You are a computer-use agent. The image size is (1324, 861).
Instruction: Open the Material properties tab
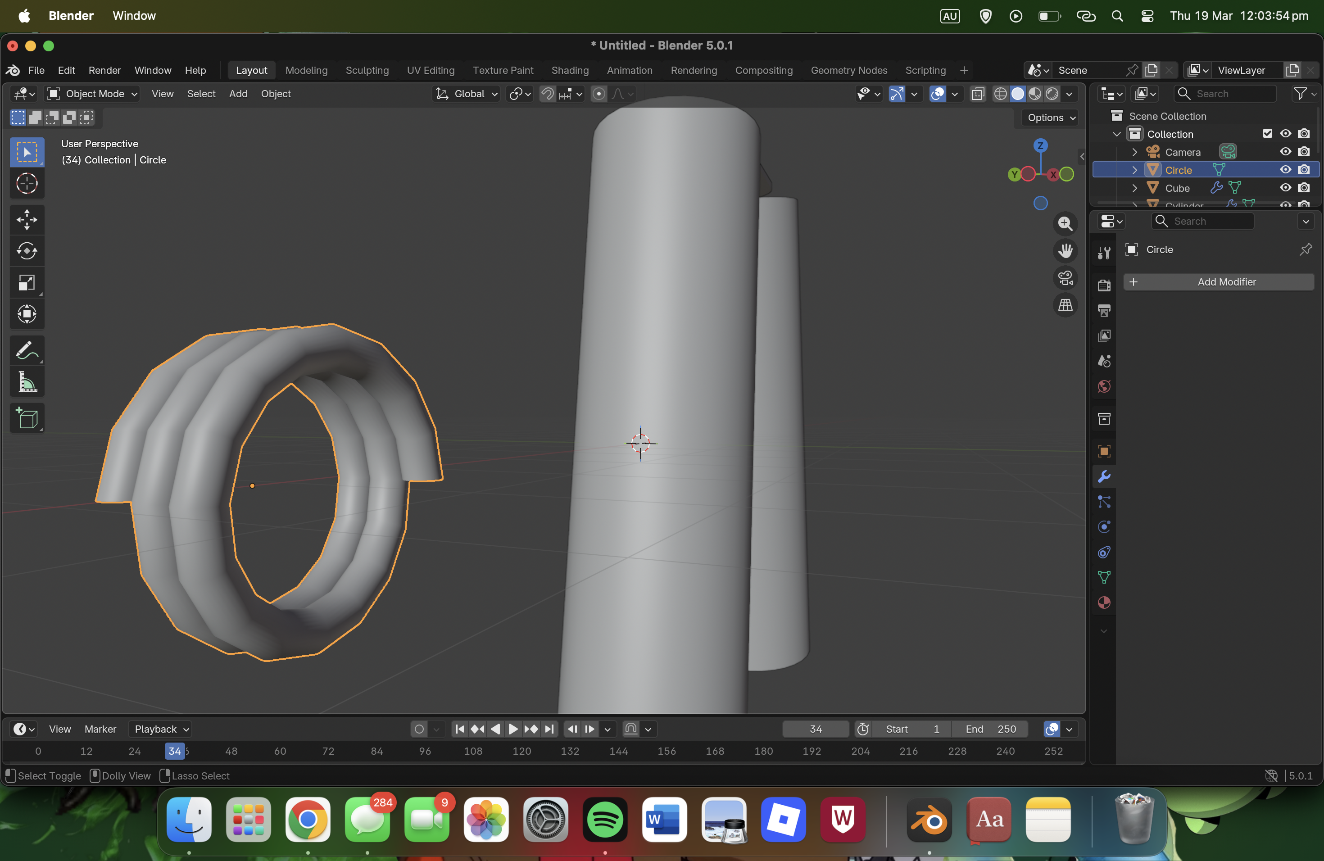(1104, 603)
